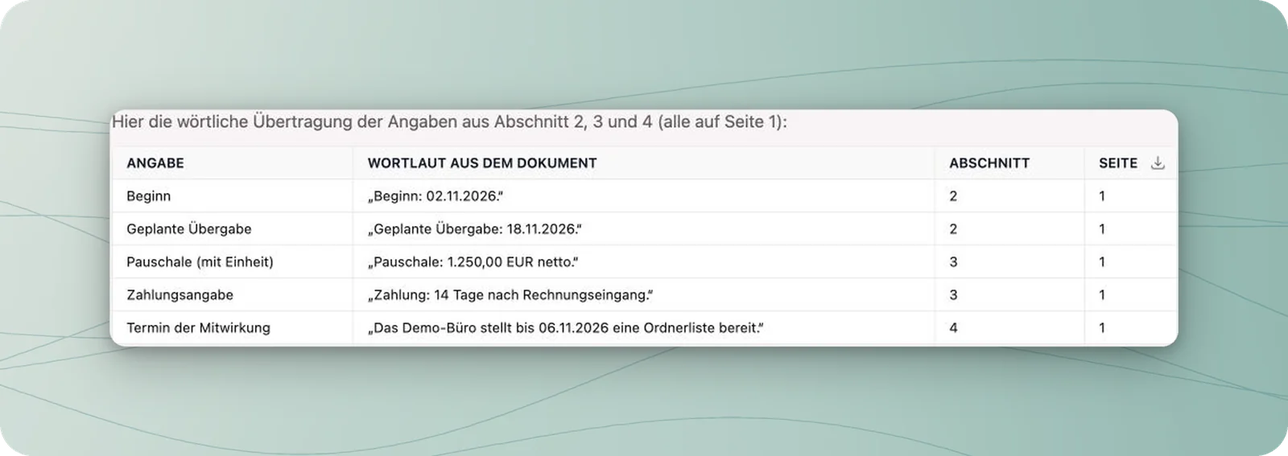Click Abschnitt value 4 in Termin der Mitwirkung row
1288x456 pixels.
[x=953, y=328]
